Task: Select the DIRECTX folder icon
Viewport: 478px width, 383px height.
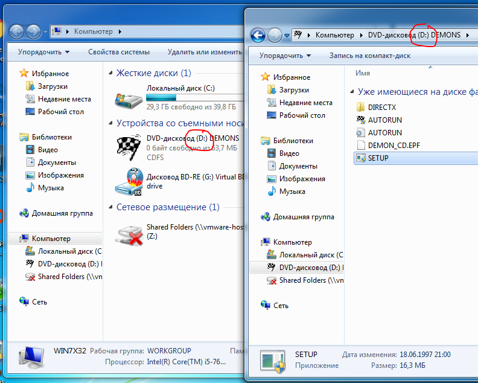Action: [361, 107]
